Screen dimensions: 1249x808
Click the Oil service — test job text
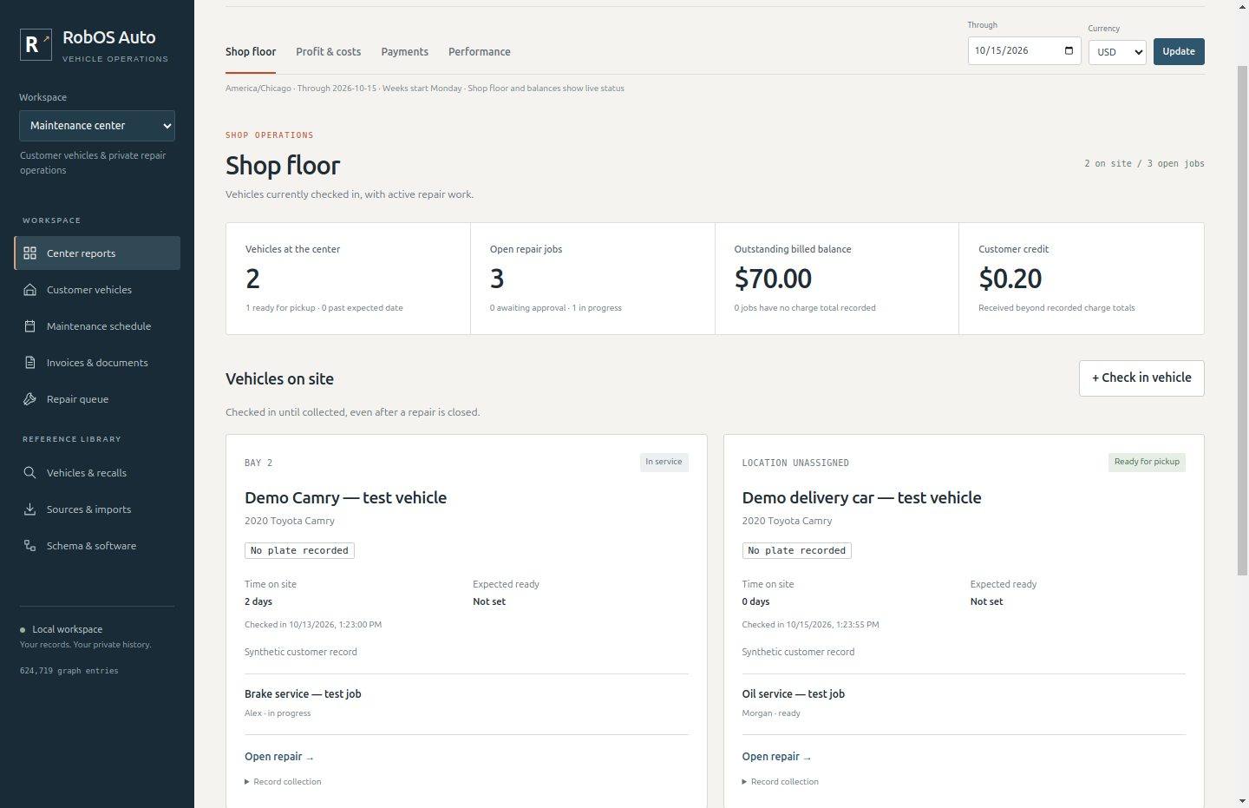(x=794, y=694)
